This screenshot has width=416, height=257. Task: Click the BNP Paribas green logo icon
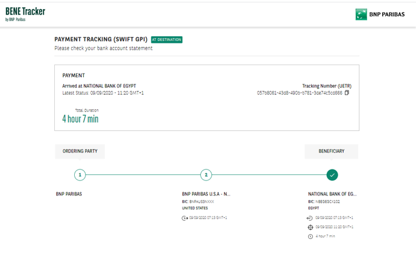pyautogui.click(x=361, y=14)
